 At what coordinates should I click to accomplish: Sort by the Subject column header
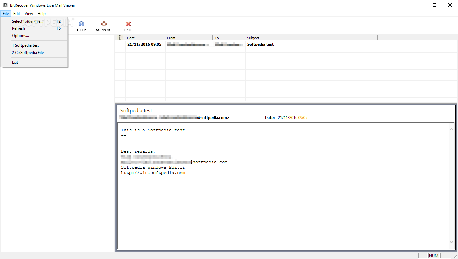pyautogui.click(x=311, y=38)
